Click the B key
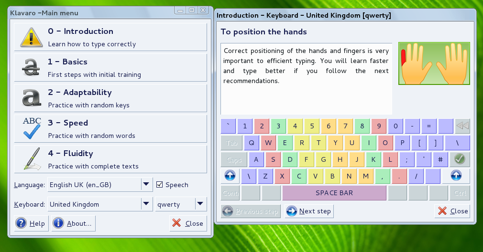The image size is (483, 252). point(332,176)
